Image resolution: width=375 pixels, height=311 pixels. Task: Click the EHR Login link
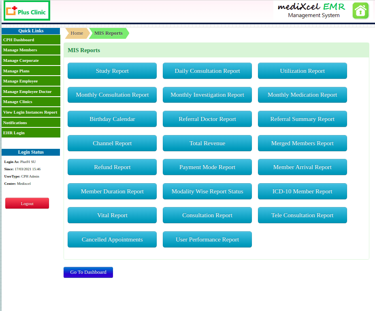click(x=31, y=133)
